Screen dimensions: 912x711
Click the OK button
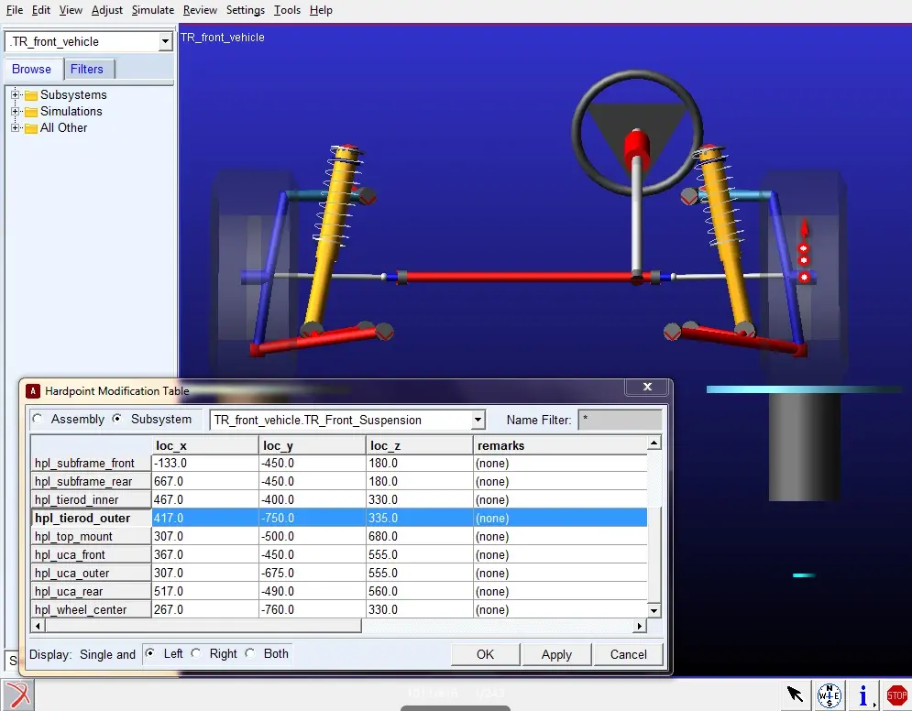click(x=485, y=654)
